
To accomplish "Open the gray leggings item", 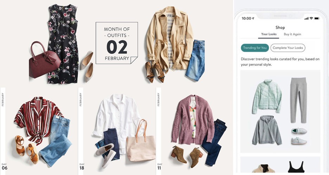I will (298, 100).
